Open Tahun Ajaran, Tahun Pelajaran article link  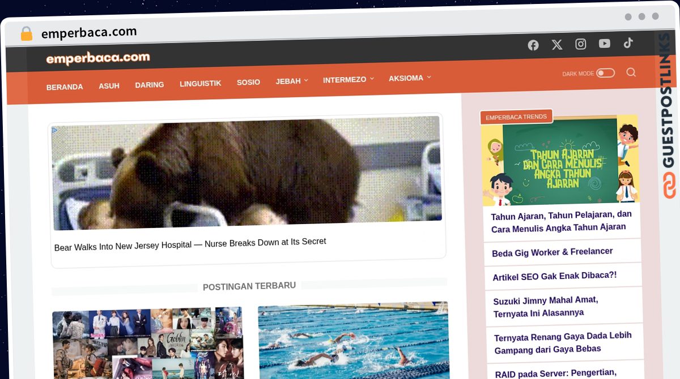pyautogui.click(x=562, y=221)
